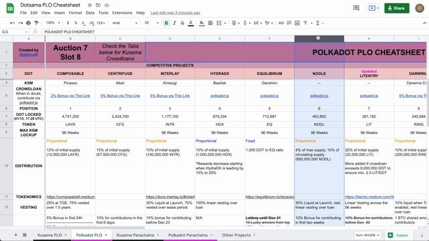Viewport: 429px width, 241px height.
Task: Open the Help menu
Action: pyautogui.click(x=140, y=13)
